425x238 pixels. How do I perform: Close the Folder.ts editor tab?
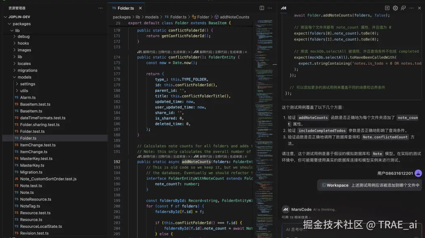pos(140,8)
